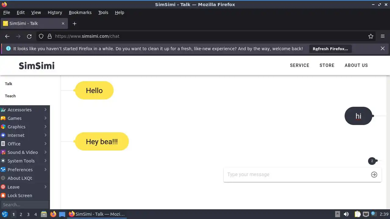The height and width of the screenshot is (219, 390).
Task: Expand the Preferences submenu
Action: [x=25, y=169]
